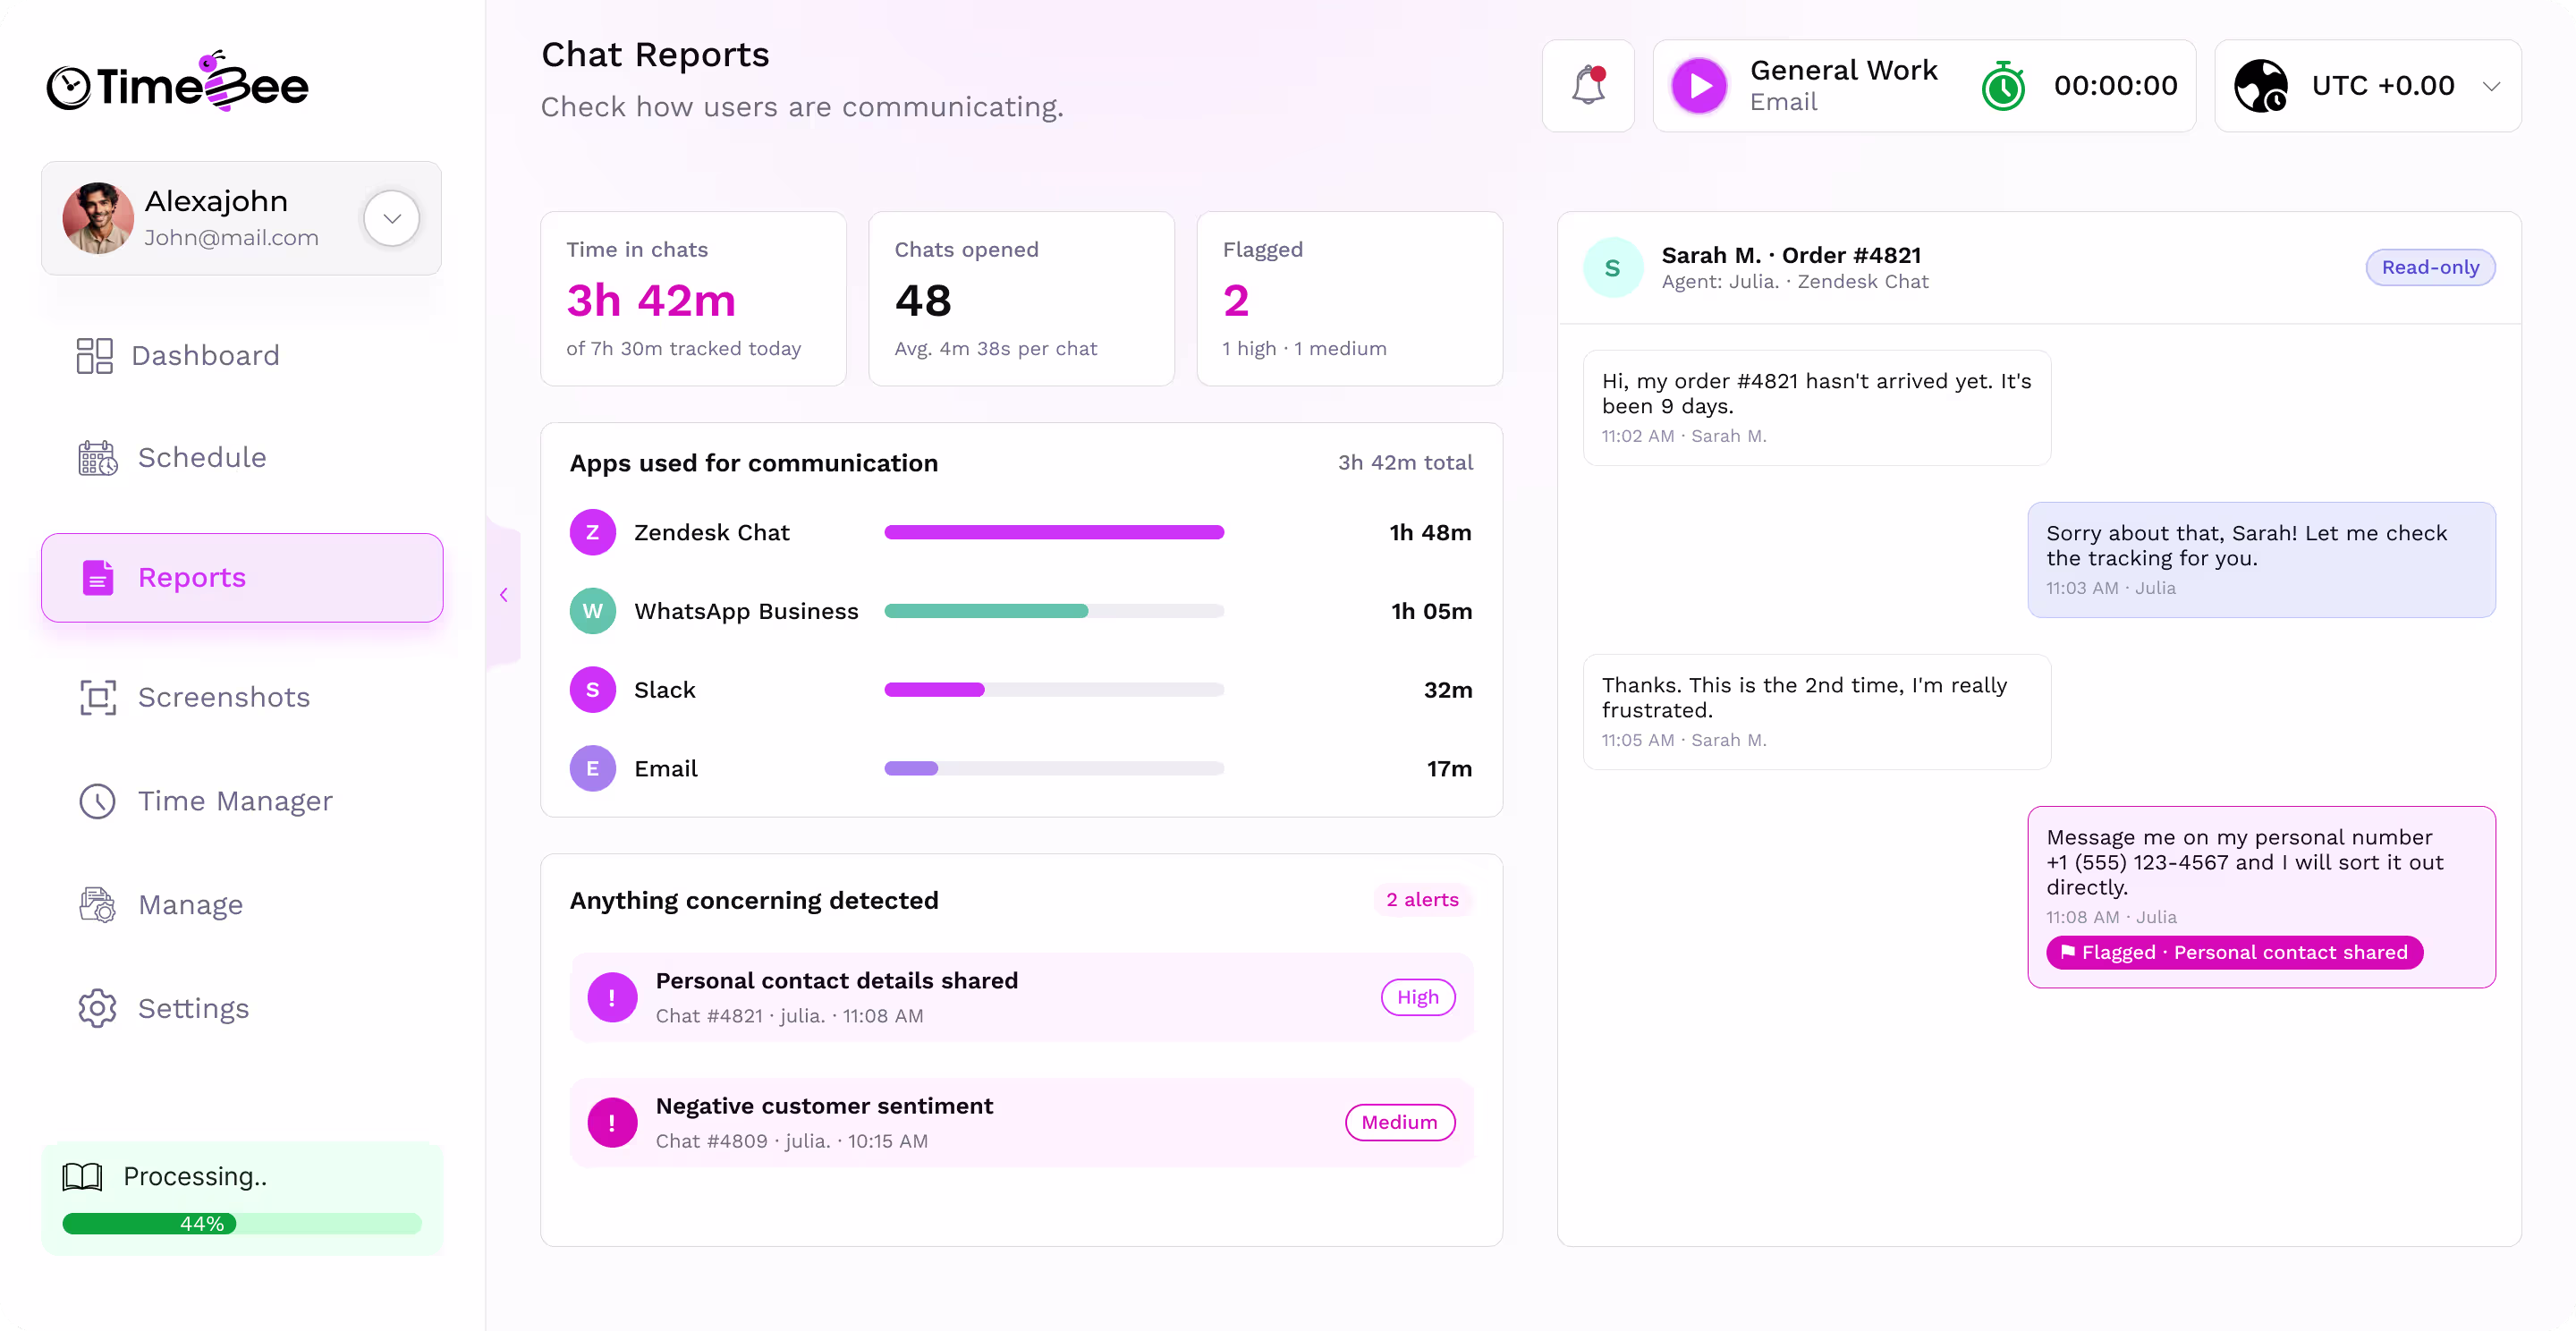Open the Flagged stats card
Viewport: 2576px width, 1331px height.
[1349, 298]
